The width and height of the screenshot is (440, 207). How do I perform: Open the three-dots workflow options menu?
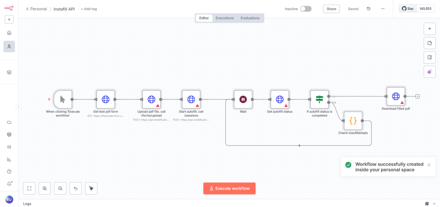click(382, 9)
